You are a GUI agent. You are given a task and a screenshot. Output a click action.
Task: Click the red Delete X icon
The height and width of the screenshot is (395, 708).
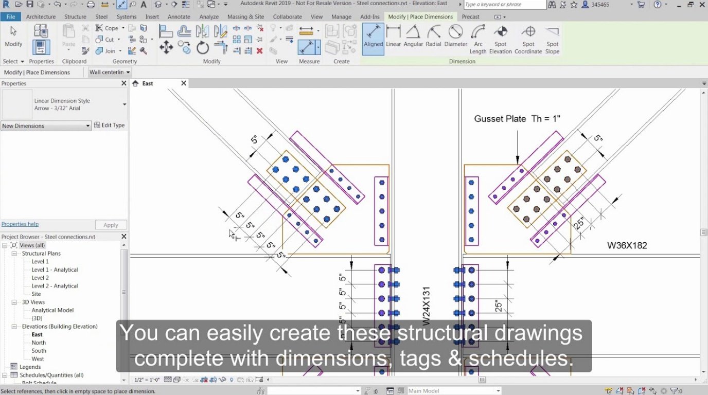coord(260,51)
